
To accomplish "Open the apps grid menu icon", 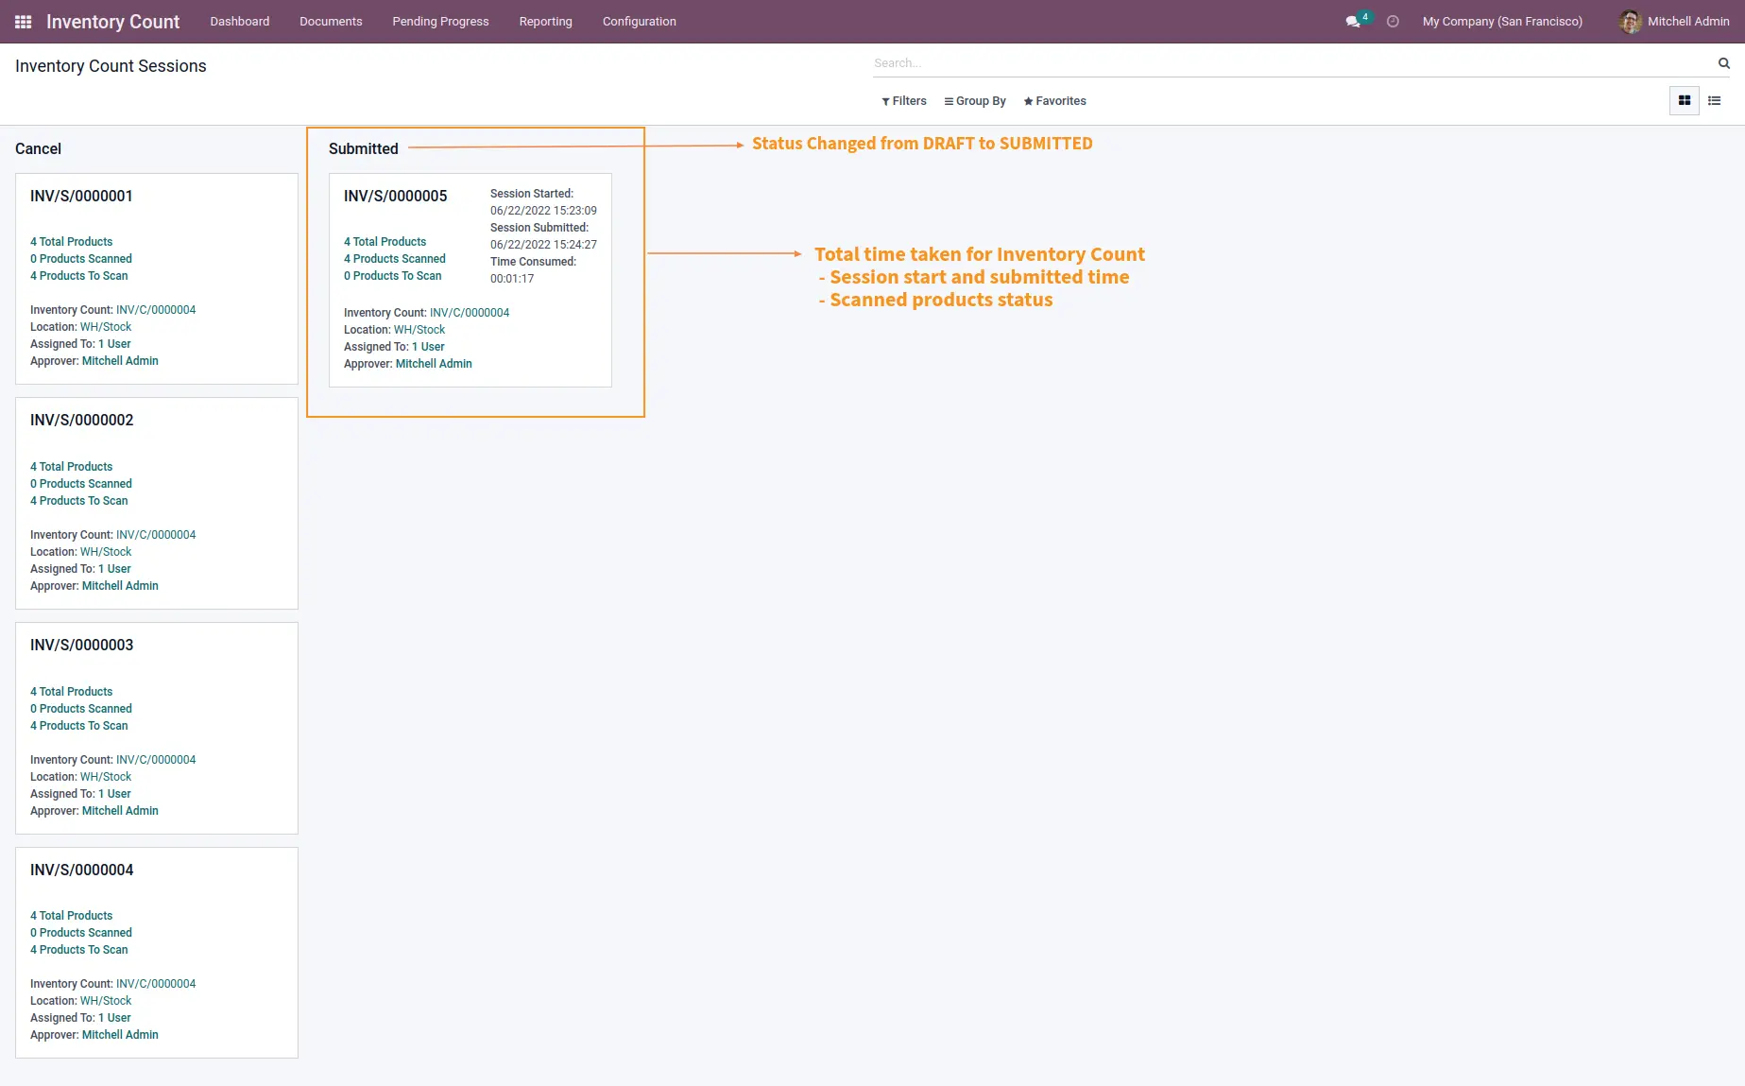I will (24, 22).
